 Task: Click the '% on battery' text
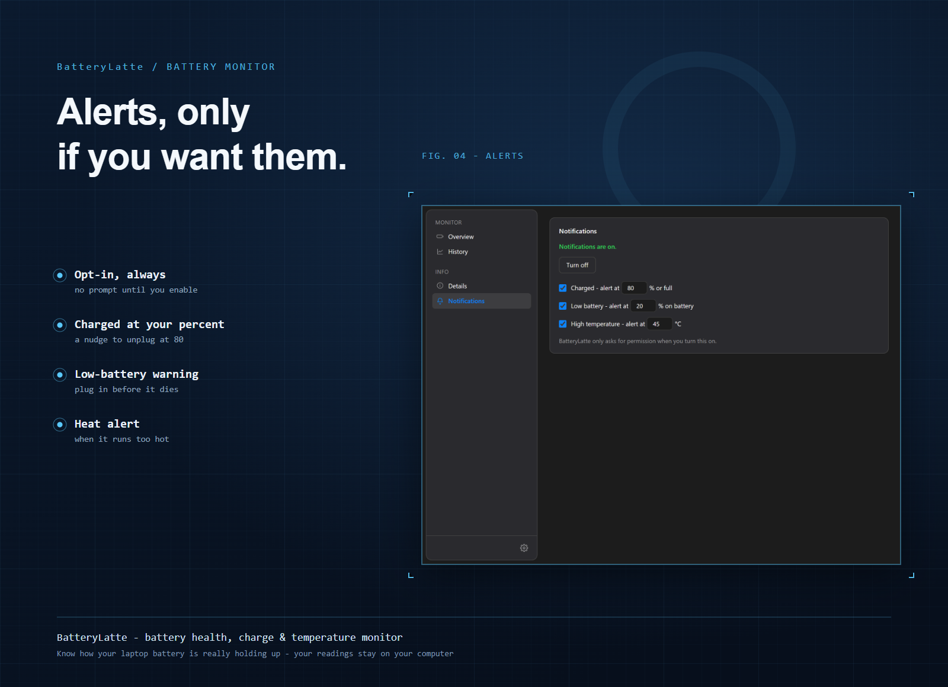[x=675, y=306]
